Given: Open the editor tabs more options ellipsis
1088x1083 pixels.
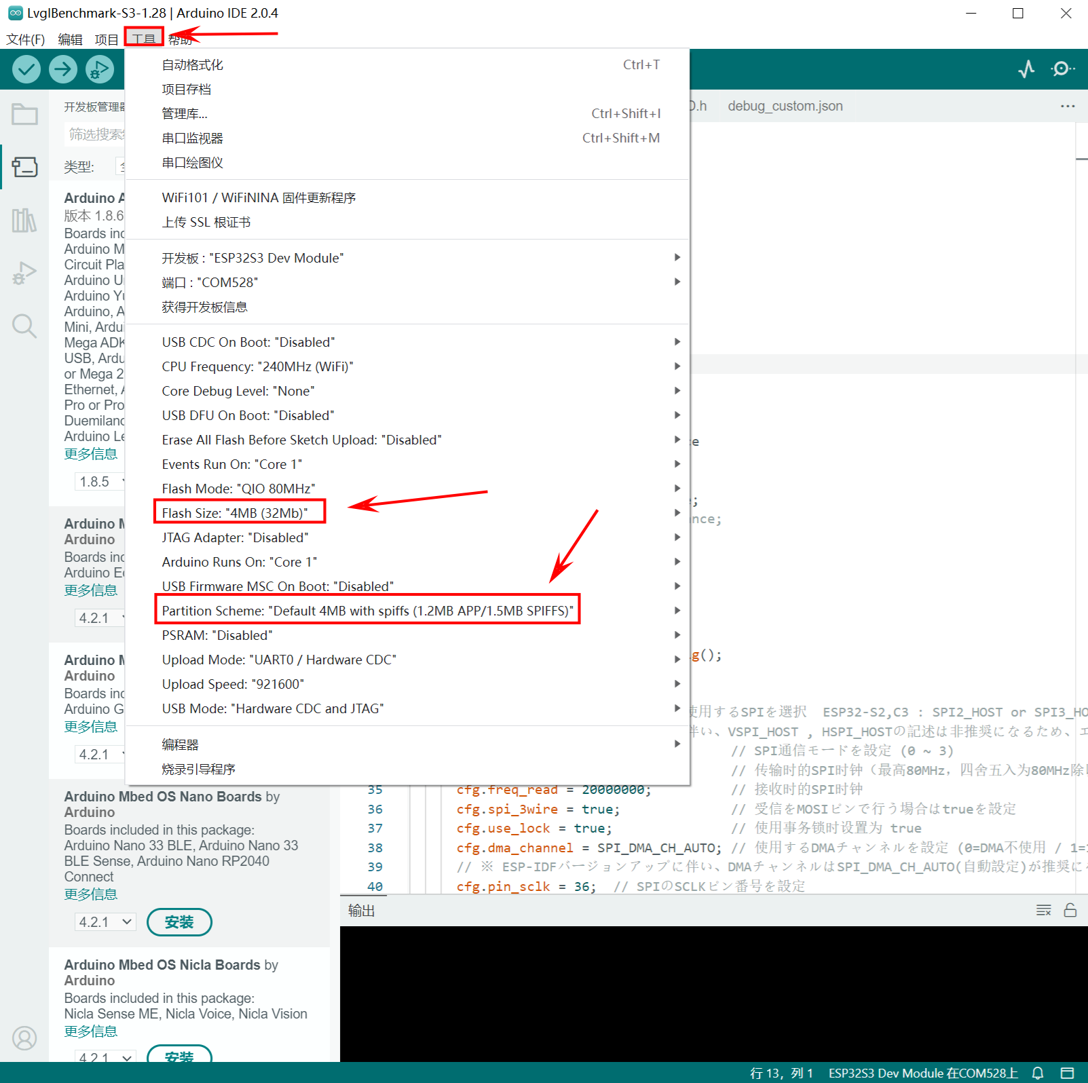Looking at the screenshot, I should pos(1068,106).
